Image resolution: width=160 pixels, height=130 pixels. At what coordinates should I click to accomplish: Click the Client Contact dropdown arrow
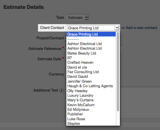click(x=117, y=28)
